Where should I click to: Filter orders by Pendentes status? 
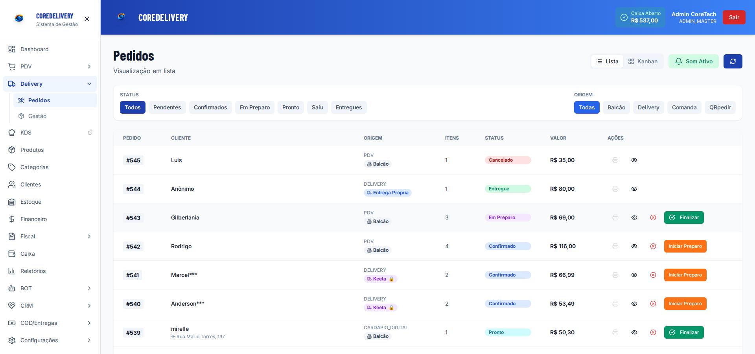[x=167, y=107]
